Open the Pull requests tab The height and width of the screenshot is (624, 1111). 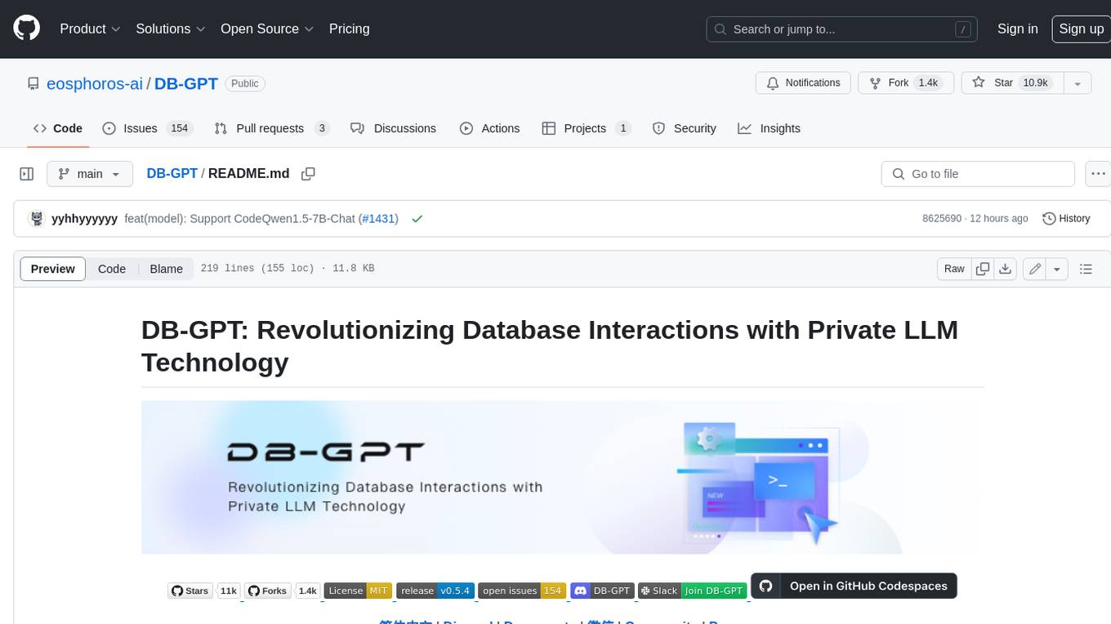coord(272,128)
